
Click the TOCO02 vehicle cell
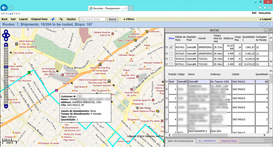205,64
